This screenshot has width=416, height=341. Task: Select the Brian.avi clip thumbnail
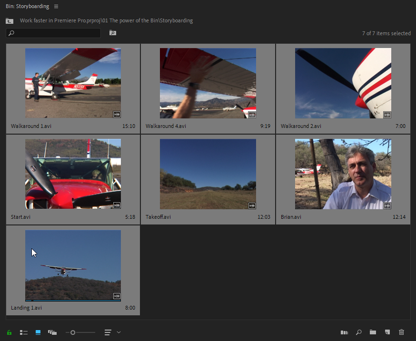(342, 174)
